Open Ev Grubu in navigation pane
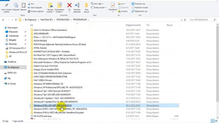This screenshot has height=123, width=219. coord(12,84)
